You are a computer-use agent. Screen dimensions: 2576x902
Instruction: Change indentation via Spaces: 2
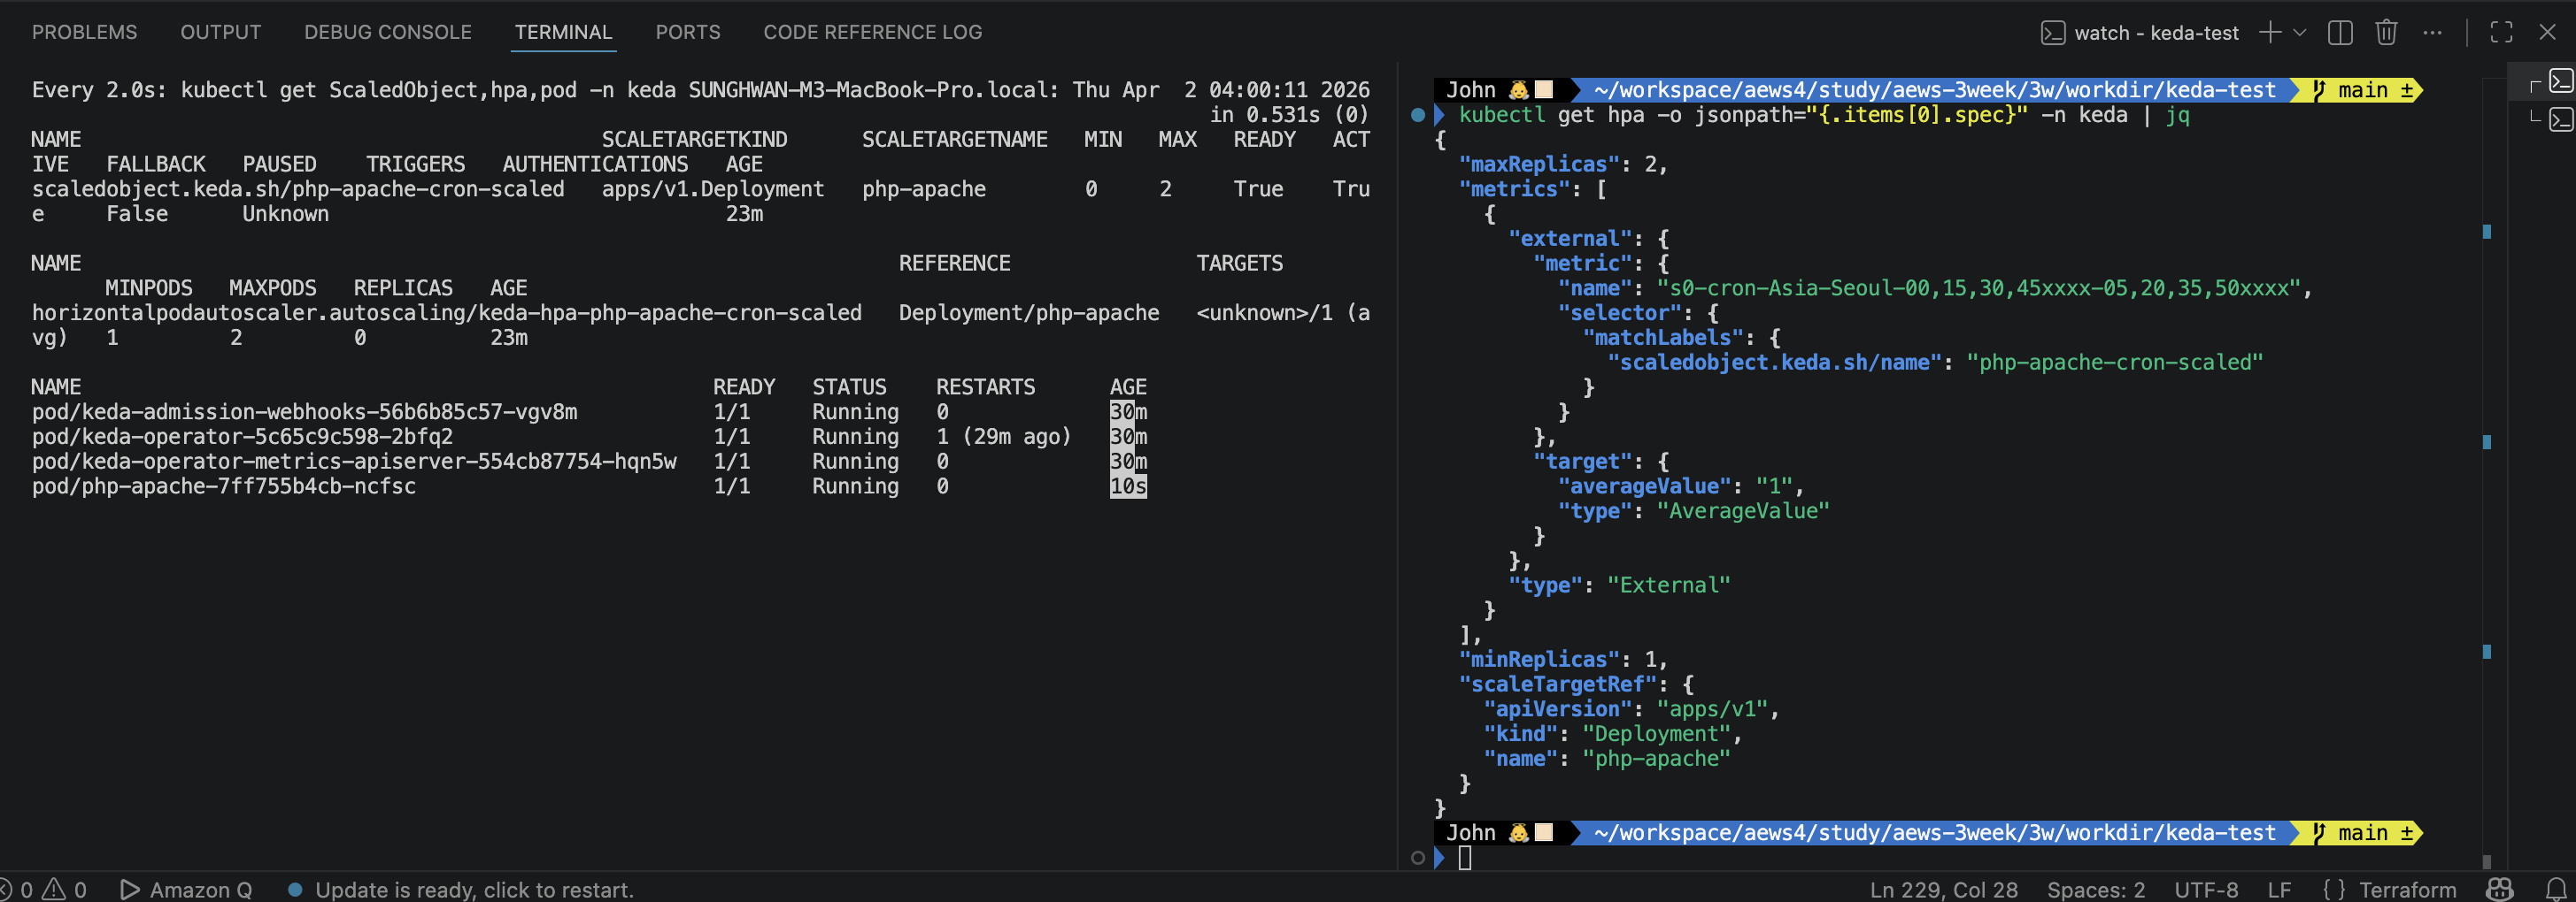point(2095,889)
